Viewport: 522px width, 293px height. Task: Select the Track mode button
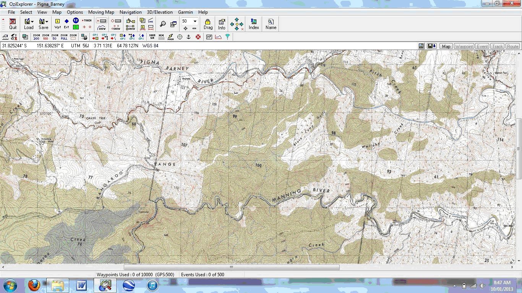tap(497, 46)
